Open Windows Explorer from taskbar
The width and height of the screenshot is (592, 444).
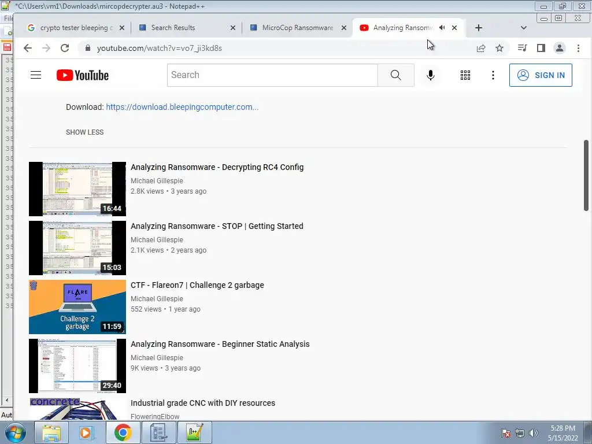(51, 432)
